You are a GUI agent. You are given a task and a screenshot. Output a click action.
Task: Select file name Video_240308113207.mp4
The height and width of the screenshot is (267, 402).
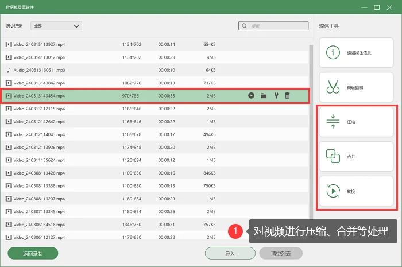39,199
